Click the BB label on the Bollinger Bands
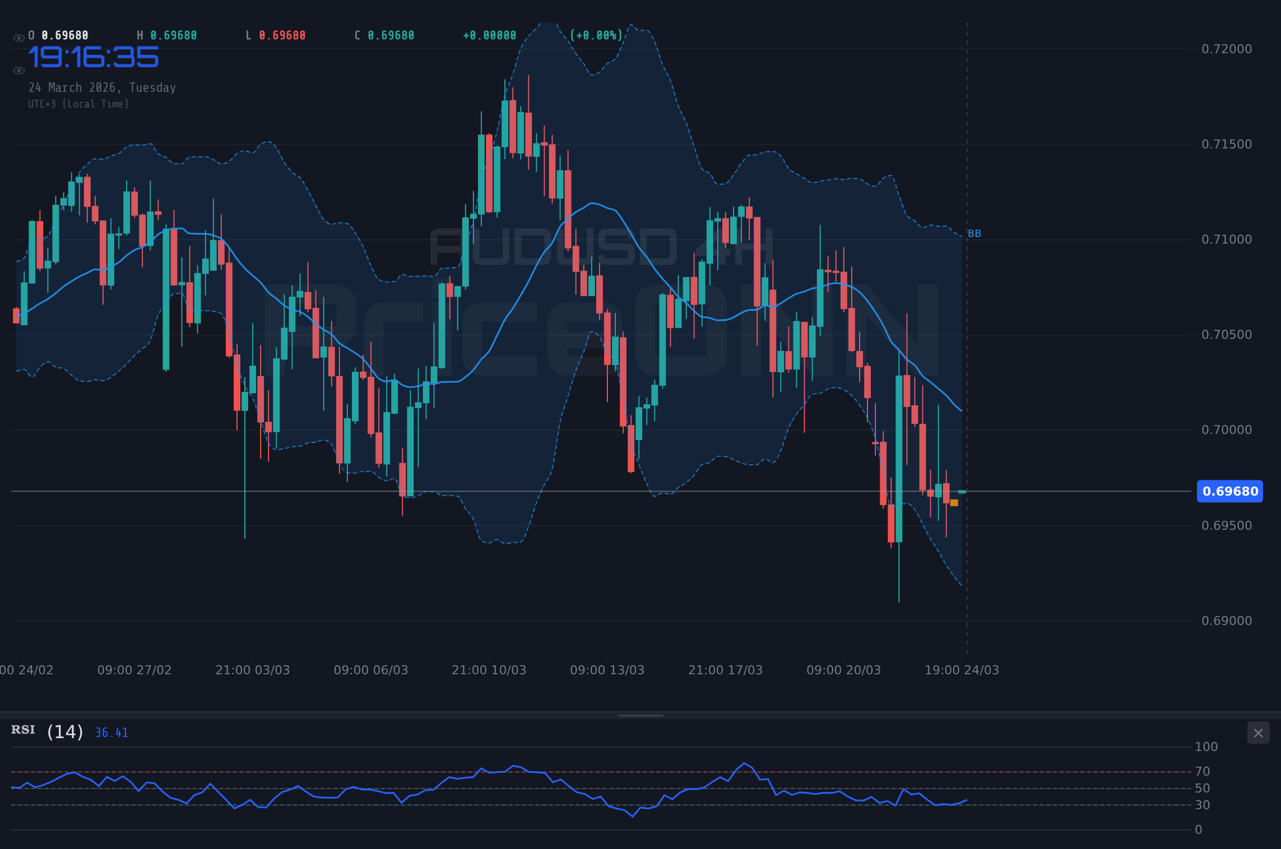Image resolution: width=1281 pixels, height=849 pixels. pos(975,234)
